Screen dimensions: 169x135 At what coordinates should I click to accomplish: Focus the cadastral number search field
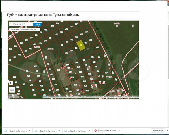21,24
